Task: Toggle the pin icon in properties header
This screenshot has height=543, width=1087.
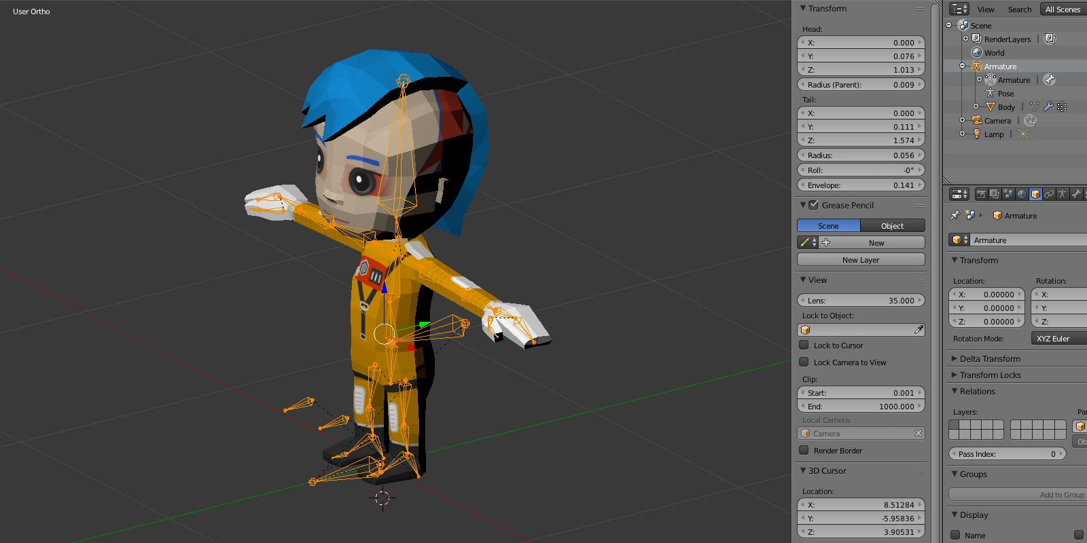Action: pyautogui.click(x=955, y=215)
